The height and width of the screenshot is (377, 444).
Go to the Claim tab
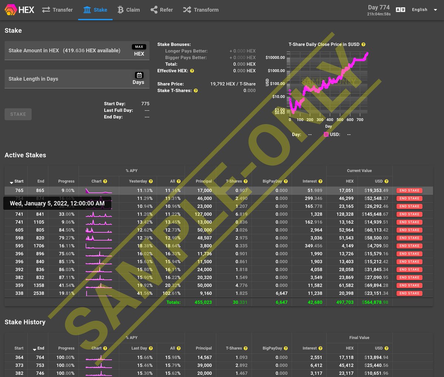coord(128,10)
